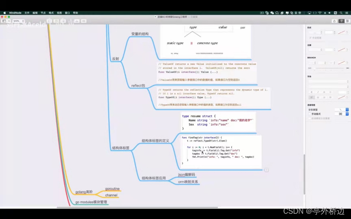Image resolution: width=351 pixels, height=219 pixels.
Task: Toggle the 手动宽度 checkbox
Action: tap(310, 38)
